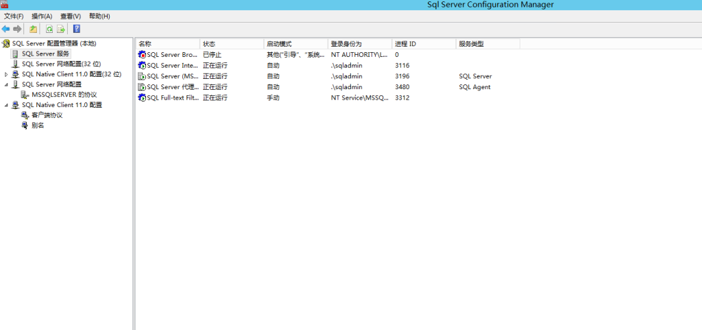Click the MSSQLSERVER 的协议 node icon
This screenshot has width=702, height=330.
click(25, 95)
